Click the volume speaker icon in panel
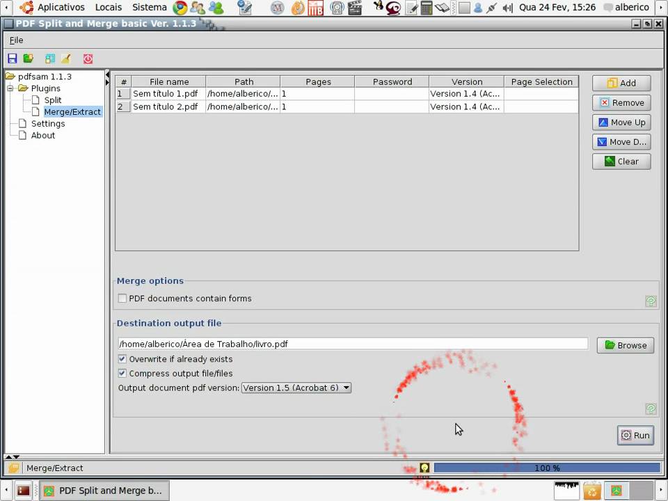668x501 pixels. click(x=507, y=7)
